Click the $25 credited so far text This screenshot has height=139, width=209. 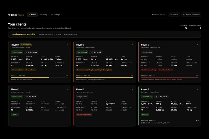click(x=71, y=34)
